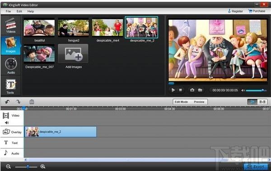Switch to timeline view mode

252,102
